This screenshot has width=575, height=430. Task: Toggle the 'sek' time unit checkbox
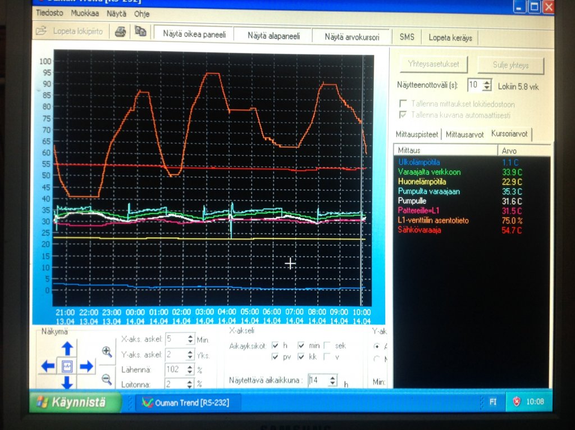[327, 345]
